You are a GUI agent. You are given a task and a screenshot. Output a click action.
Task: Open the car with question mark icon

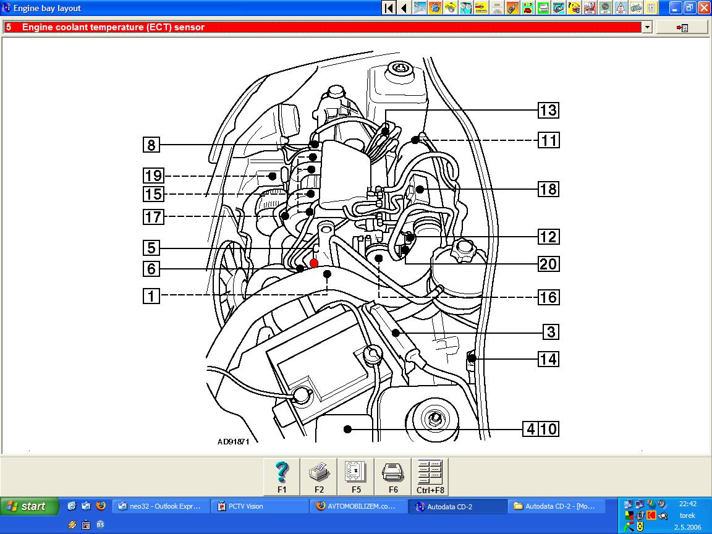(574, 7)
